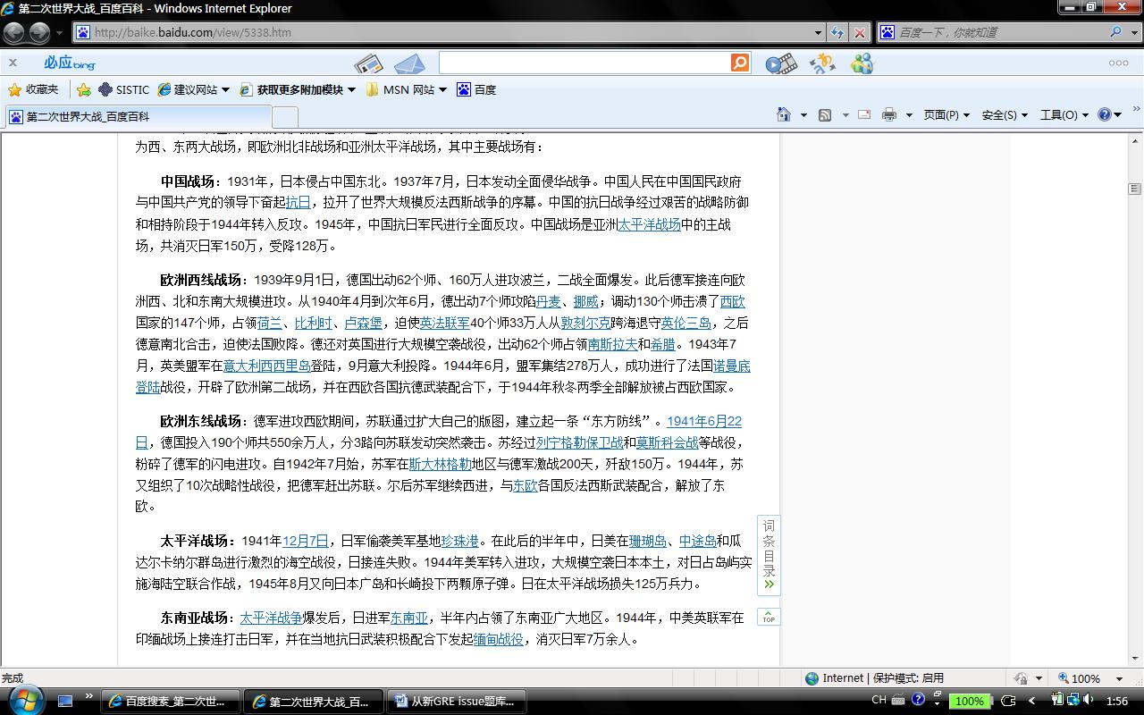Expand the Home button dropdown arrow
This screenshot has width=1144, height=715.
coord(803,114)
